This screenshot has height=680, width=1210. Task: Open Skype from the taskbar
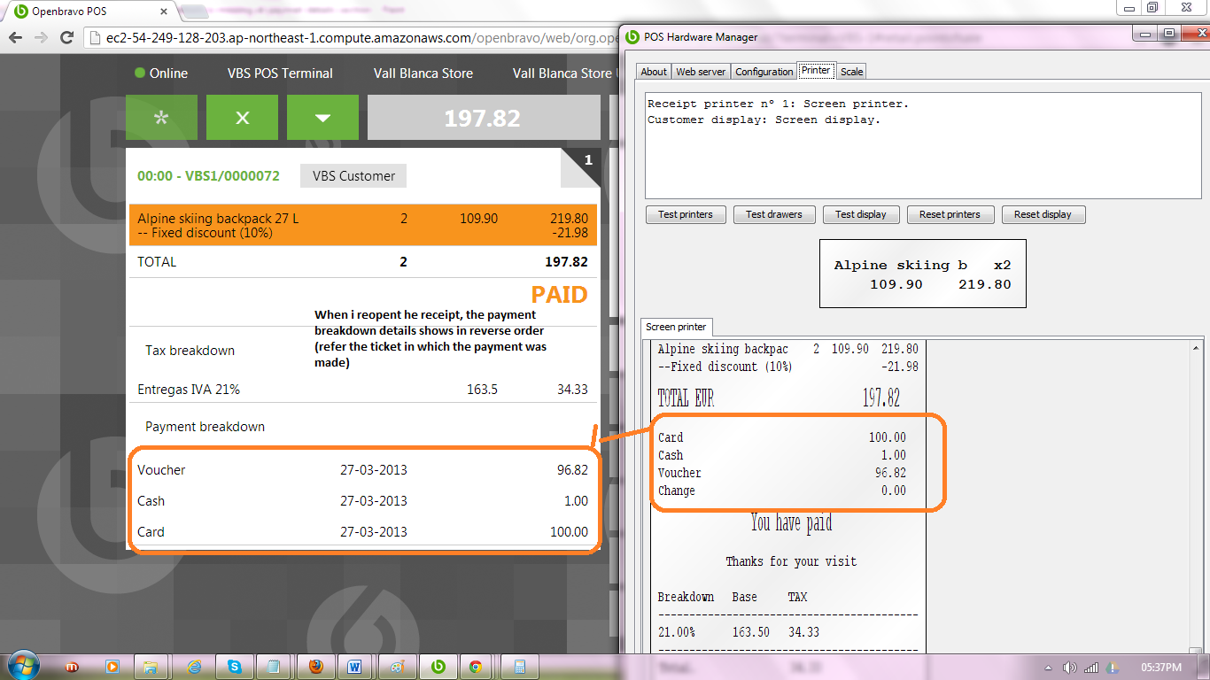[235, 667]
